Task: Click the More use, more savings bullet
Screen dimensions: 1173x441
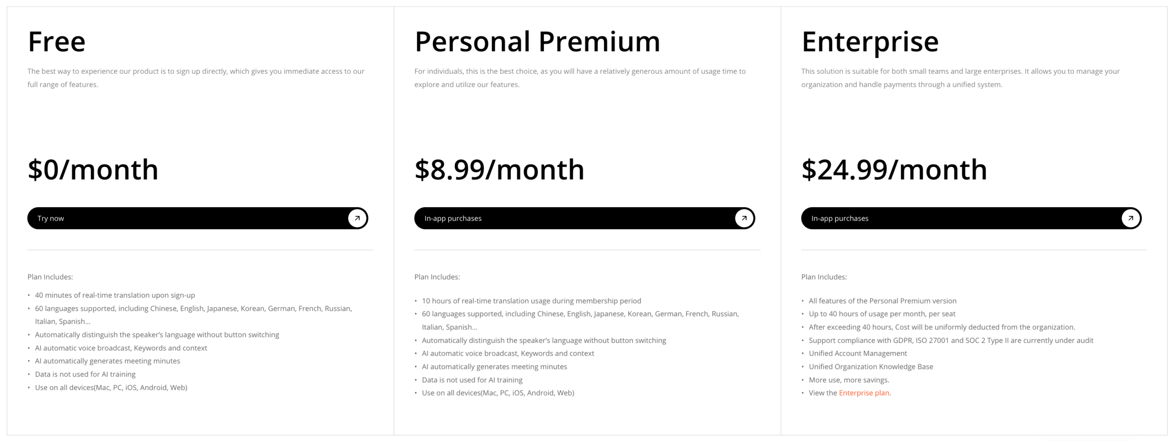Action: 849,380
